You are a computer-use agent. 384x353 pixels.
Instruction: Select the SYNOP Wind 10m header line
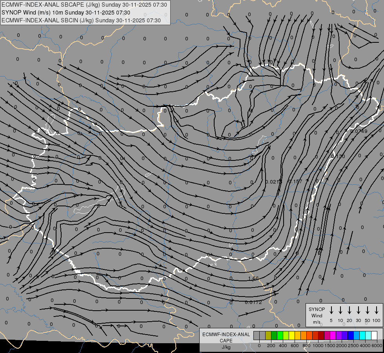point(66,13)
